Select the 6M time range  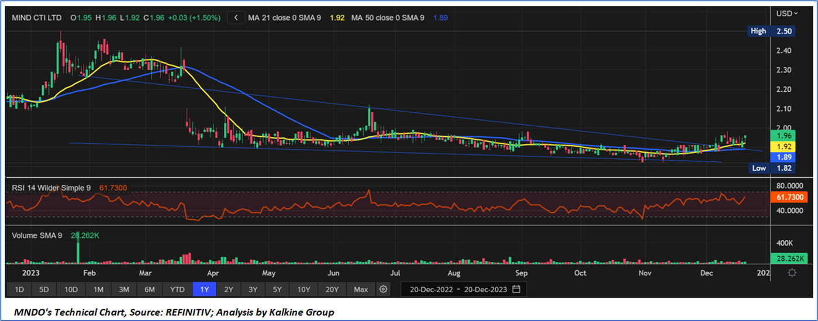[x=150, y=289]
